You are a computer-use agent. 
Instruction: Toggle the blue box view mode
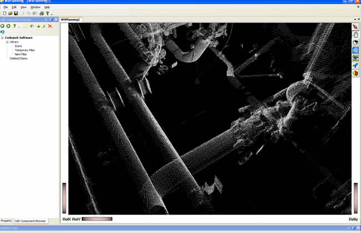[x=355, y=50]
